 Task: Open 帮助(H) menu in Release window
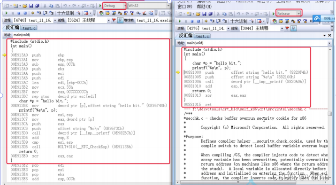point(204,7)
